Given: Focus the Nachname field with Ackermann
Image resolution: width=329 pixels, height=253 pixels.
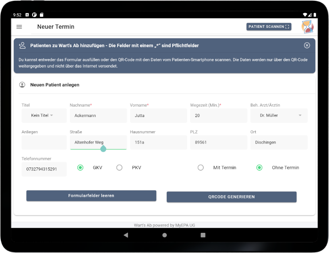Looking at the screenshot, I should click(x=98, y=115).
